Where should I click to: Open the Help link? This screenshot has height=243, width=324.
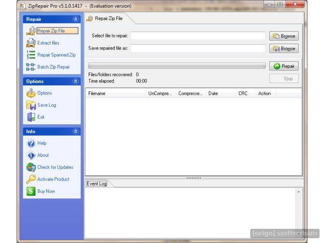tap(42, 143)
